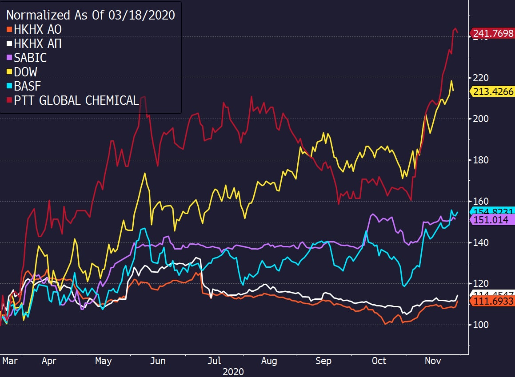Viewport: 515px width, 377px height.
Task: Click the SABIC purple legend swatch
Action: 9,58
